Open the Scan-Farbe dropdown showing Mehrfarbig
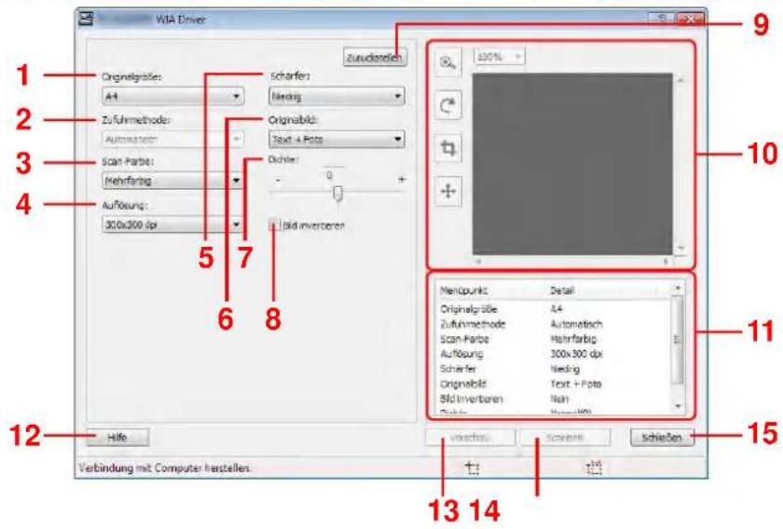The image size is (783, 529). 172,181
